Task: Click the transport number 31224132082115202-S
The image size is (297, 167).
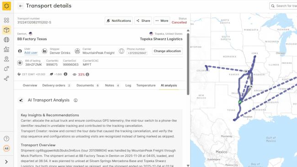Action: (34, 22)
